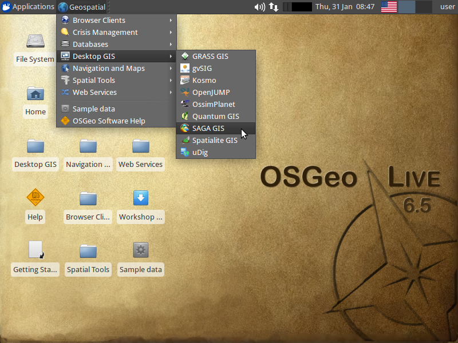This screenshot has height=343, width=458.
Task: Open the Web Services desktop folder
Action: (140, 146)
